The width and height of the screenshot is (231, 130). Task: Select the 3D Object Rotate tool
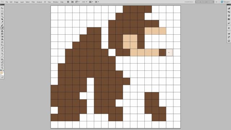coord(2,60)
